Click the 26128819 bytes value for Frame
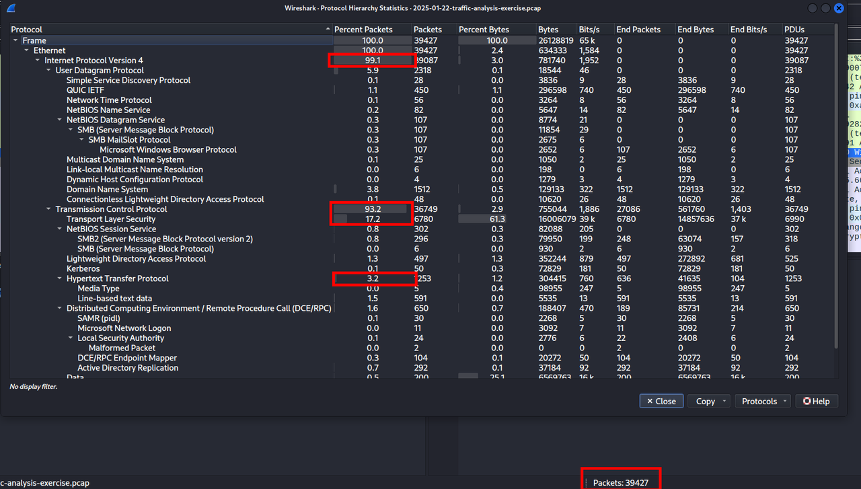Screen dimensions: 861x489 pos(556,40)
